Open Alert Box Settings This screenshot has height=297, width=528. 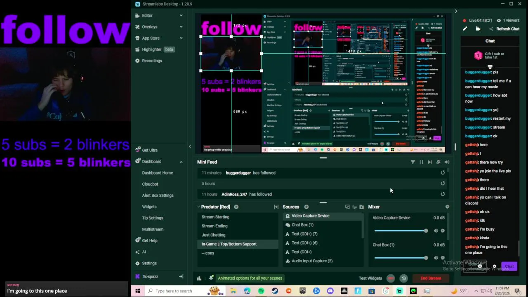(x=158, y=196)
